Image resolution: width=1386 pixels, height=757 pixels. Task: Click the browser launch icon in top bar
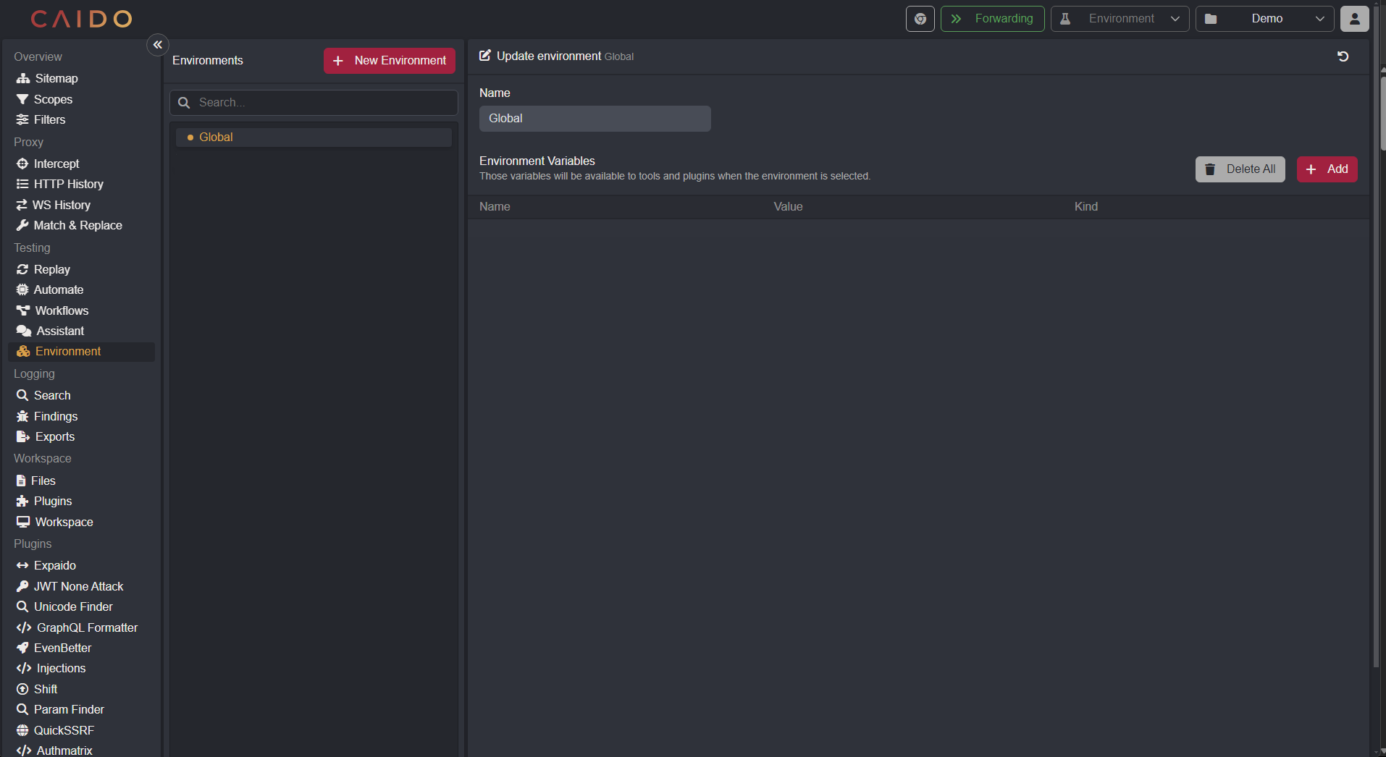(920, 19)
